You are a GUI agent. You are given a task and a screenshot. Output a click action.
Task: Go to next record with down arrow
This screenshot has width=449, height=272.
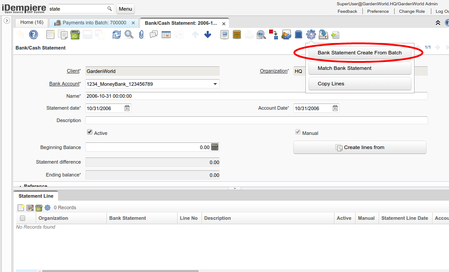coord(208,34)
